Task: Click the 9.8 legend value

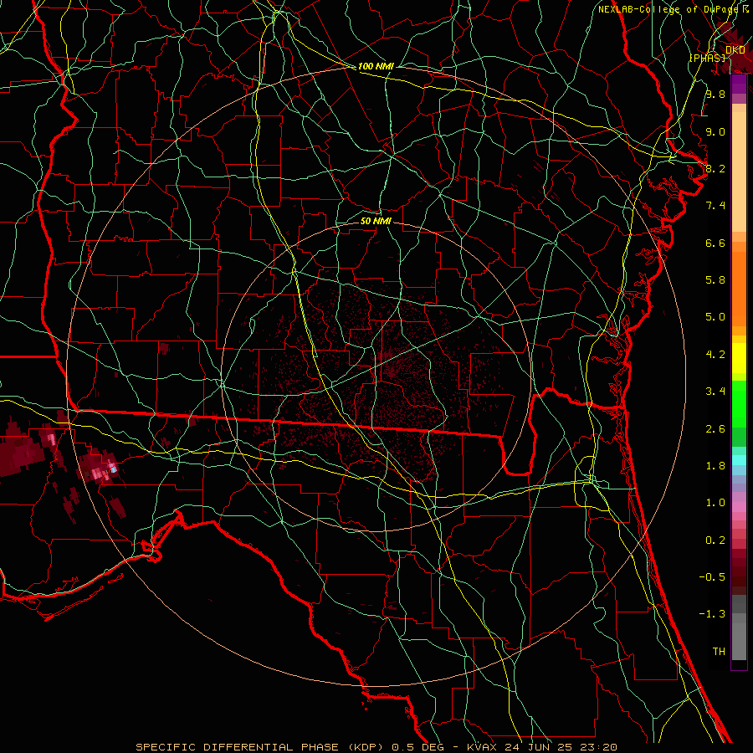Action: pos(715,94)
